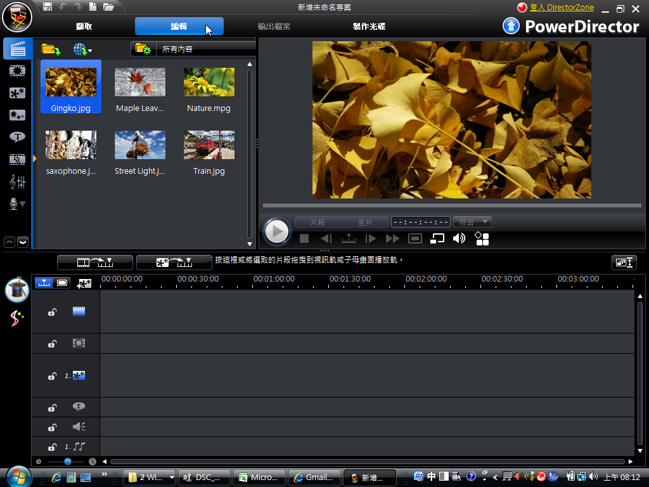Viewport: 649px width, 487px height.
Task: Open the Effects Room in sidebar
Action: 17,71
